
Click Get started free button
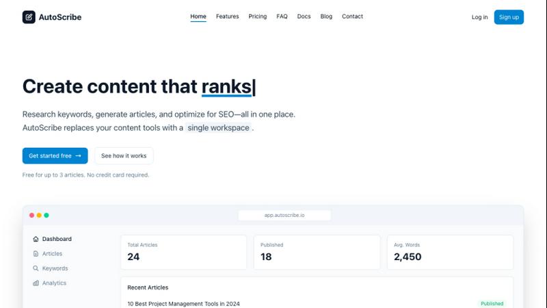pyautogui.click(x=55, y=156)
